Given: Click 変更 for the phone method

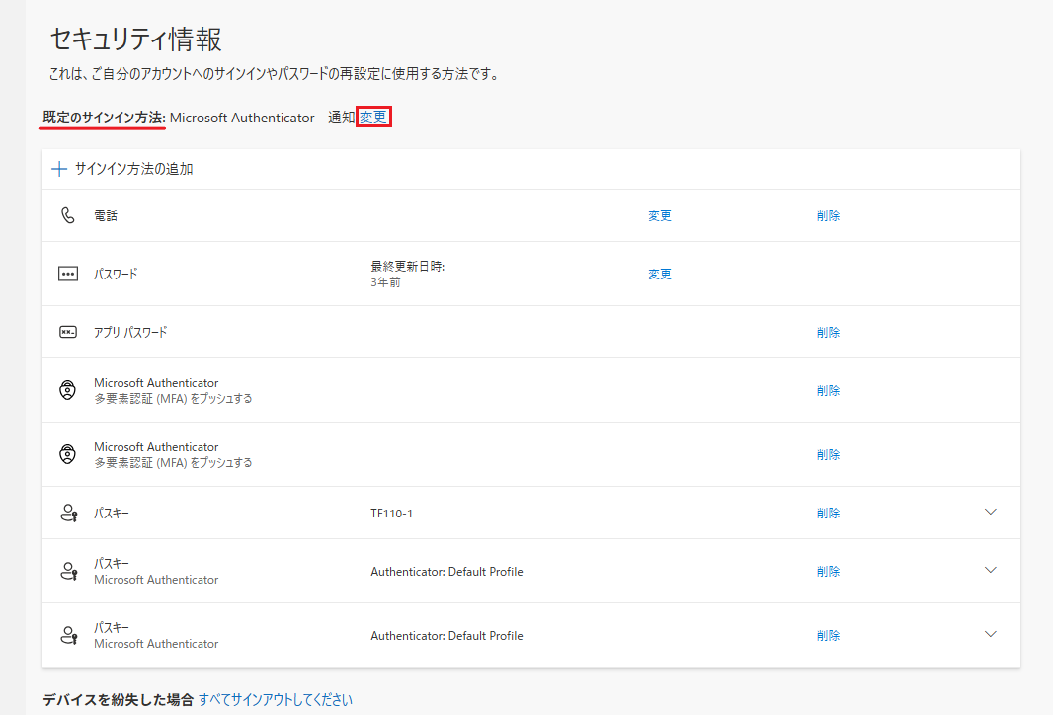Looking at the screenshot, I should [x=659, y=216].
